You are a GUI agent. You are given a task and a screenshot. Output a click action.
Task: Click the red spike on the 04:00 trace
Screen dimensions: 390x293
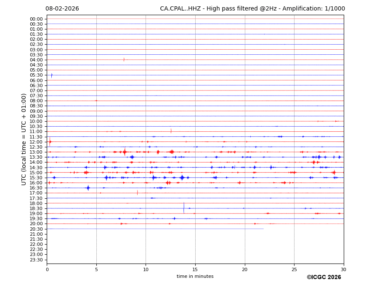pyautogui.click(x=124, y=60)
